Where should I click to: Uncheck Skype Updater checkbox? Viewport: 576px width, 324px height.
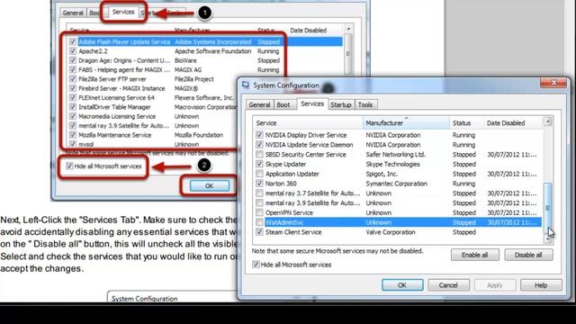coord(259,164)
